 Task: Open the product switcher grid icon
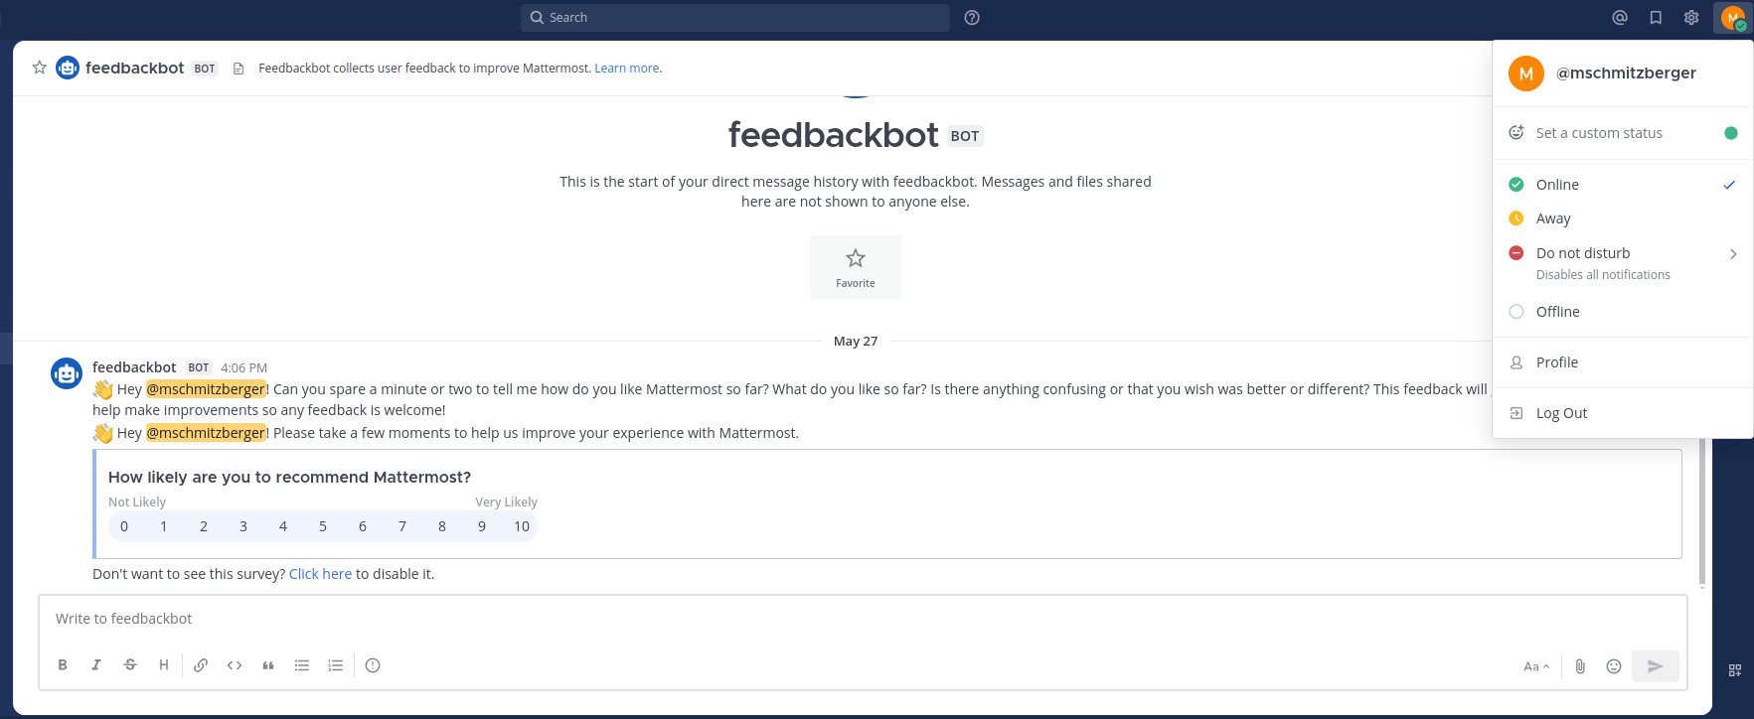[1735, 670]
